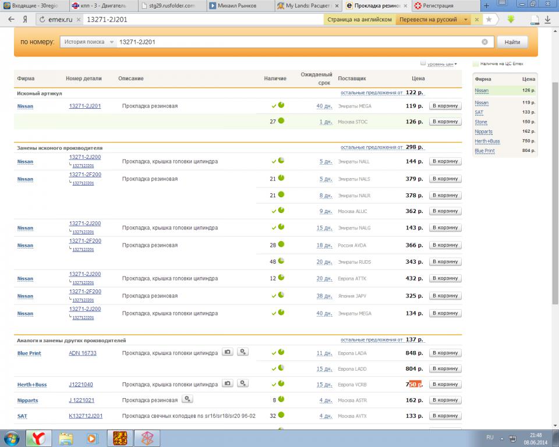
Task: Click the RU language indicator in tray
Action: click(x=490, y=437)
